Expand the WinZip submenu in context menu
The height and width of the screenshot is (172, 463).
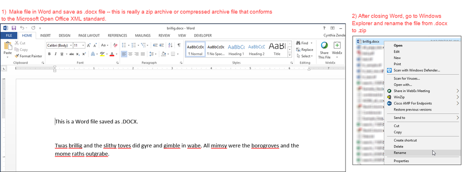pyautogui.click(x=458, y=97)
